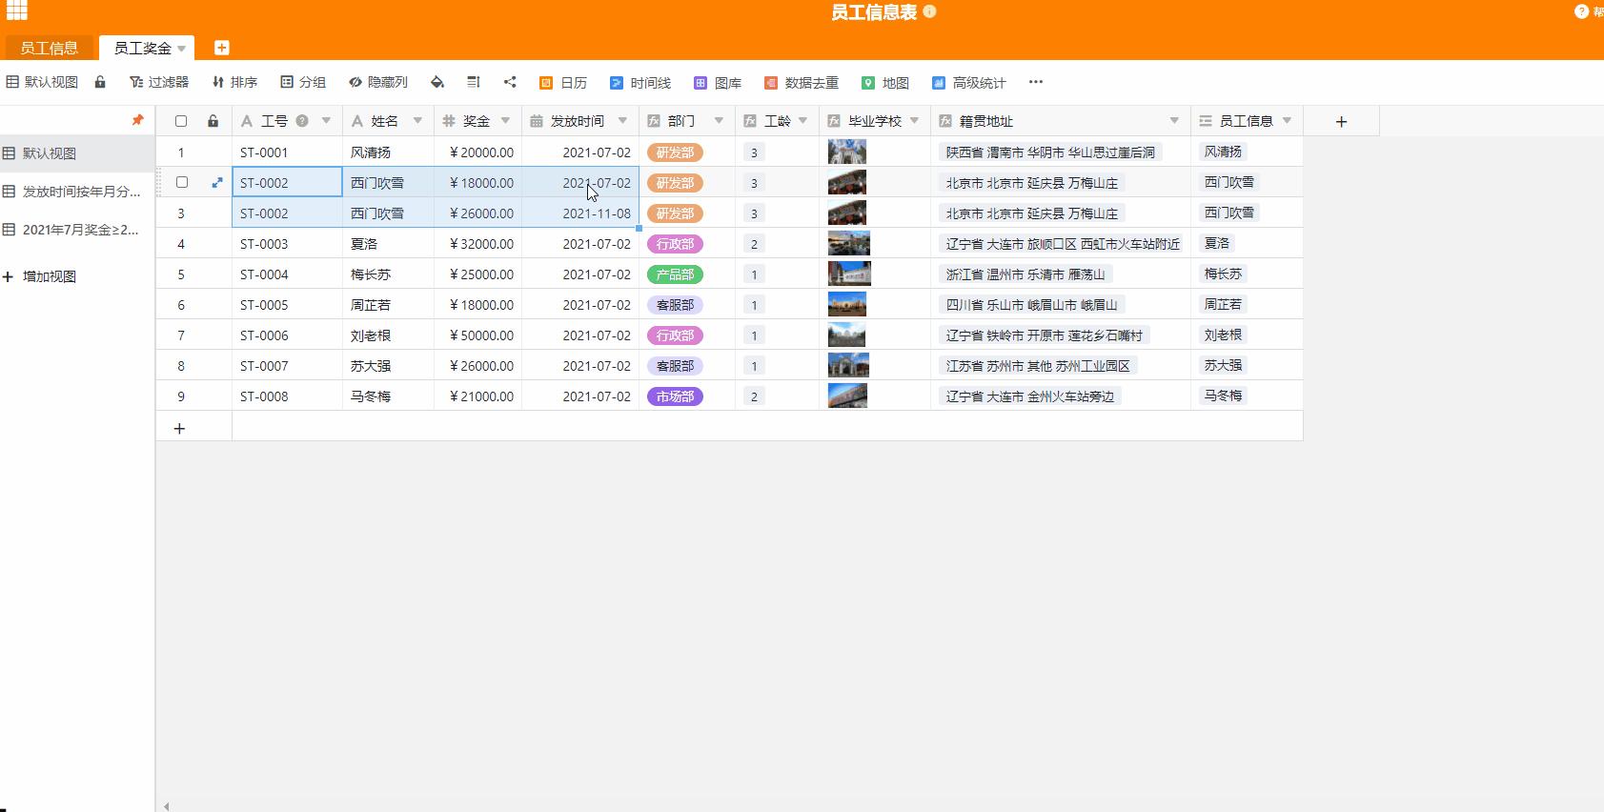Viewport: 1604px width, 812px height.
Task: Open the 工号 column dropdown arrow
Action: pos(326,121)
